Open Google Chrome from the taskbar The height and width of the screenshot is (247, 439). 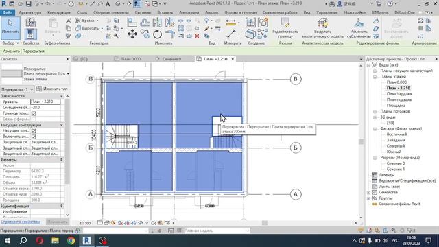(x=71, y=241)
